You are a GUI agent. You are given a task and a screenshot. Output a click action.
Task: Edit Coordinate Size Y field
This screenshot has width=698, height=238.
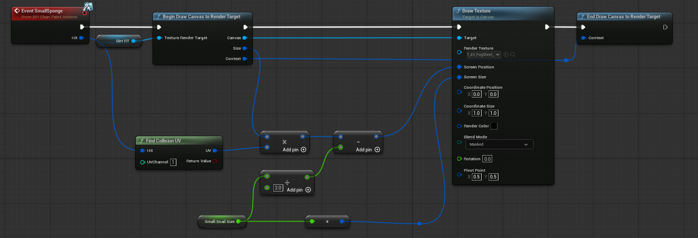click(493, 113)
